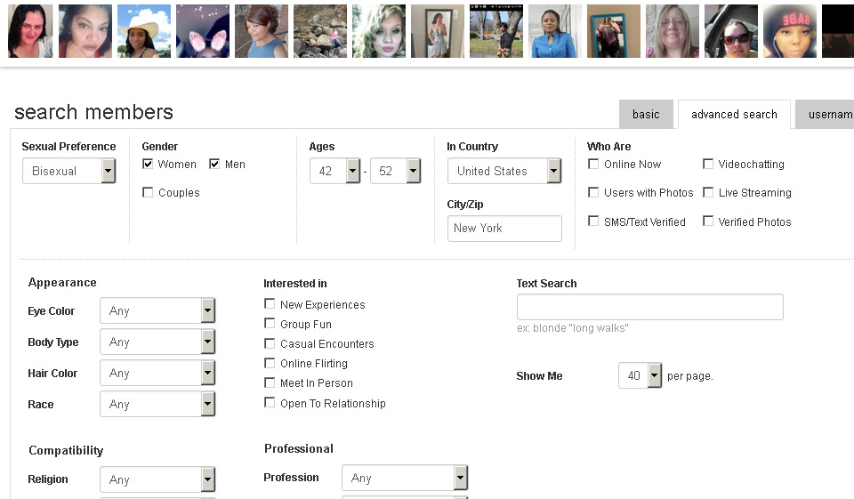The width and height of the screenshot is (854, 499).
Task: Focus the Text Search input box
Action: click(649, 307)
